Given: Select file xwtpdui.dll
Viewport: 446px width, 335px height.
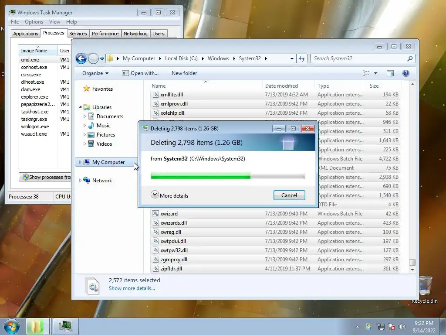Looking at the screenshot, I should pos(173,241).
